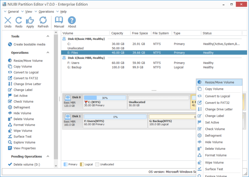
Task: Select Explore Volume in left sidebar
Action: click(22, 143)
